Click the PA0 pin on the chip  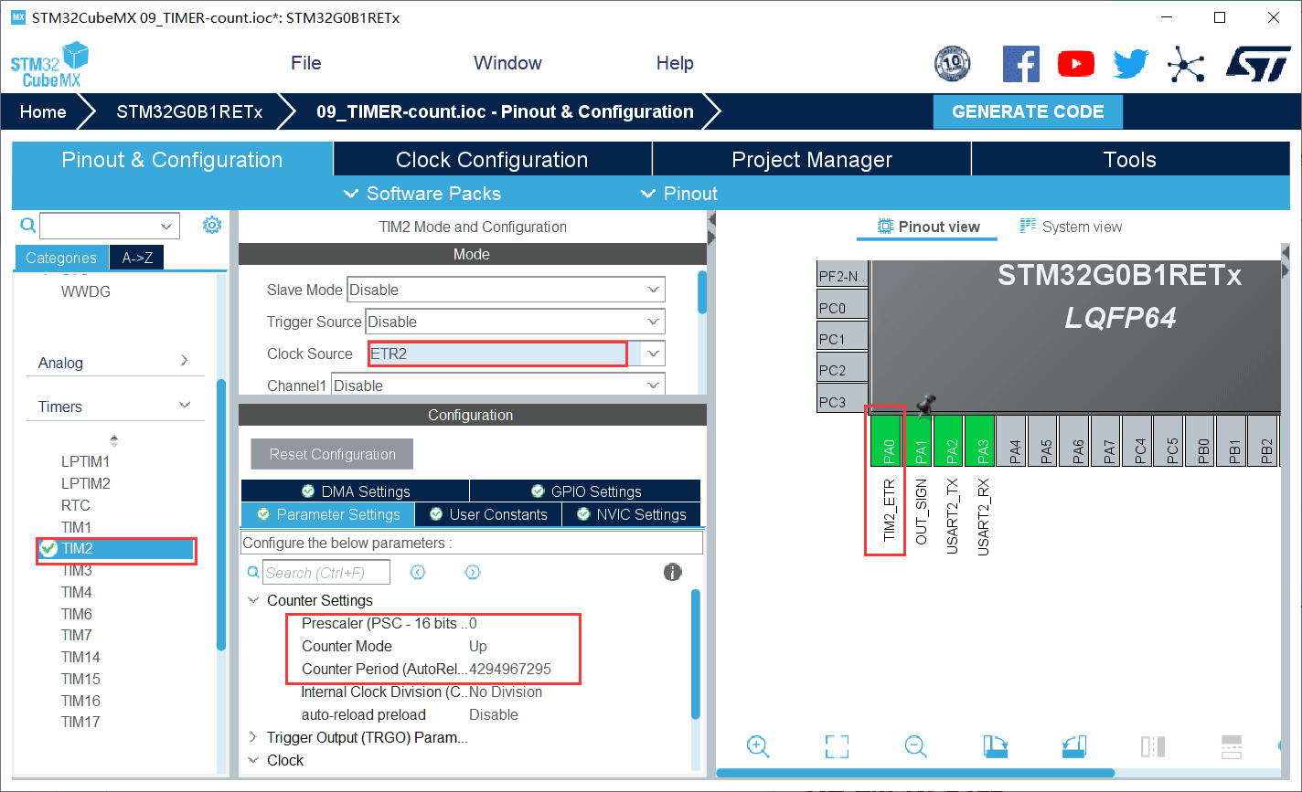(886, 442)
